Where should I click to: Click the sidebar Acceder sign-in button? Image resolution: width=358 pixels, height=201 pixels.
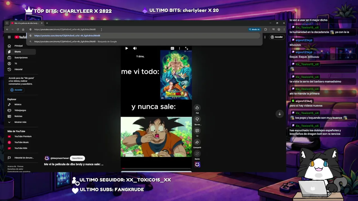pyautogui.click(x=16, y=90)
